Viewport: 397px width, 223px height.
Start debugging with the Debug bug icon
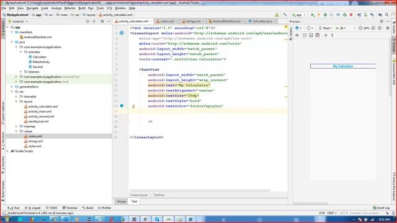tap(325, 15)
